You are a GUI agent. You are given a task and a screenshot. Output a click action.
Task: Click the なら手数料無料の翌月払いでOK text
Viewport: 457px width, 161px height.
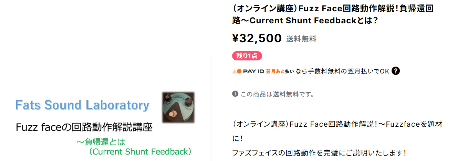pos(342,71)
